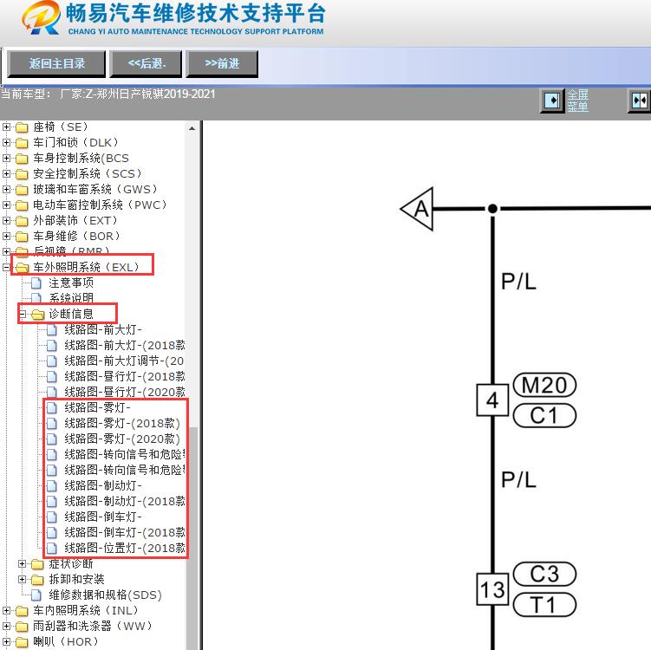
Task: Select the 诊断信息 folder label
Action: tap(71, 315)
